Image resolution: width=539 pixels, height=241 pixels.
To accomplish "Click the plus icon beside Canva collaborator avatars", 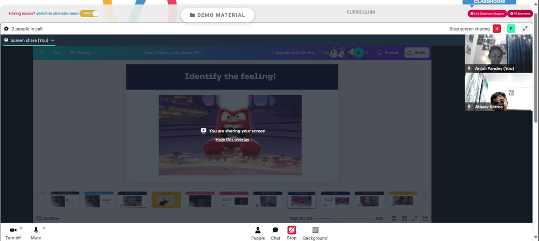I will (367, 53).
